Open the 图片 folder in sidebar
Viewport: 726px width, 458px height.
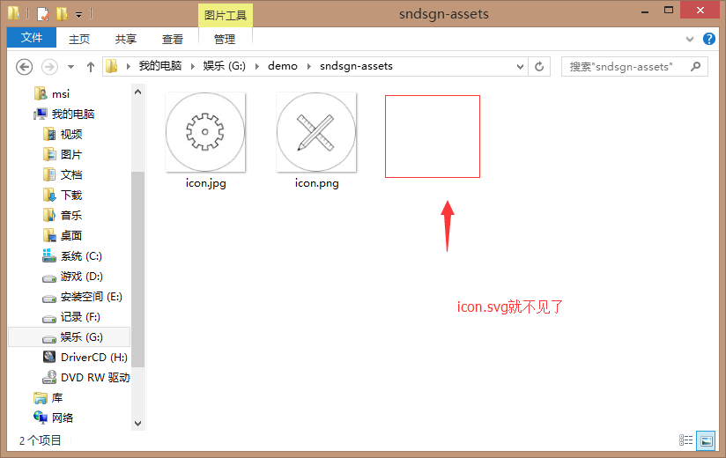(71, 154)
